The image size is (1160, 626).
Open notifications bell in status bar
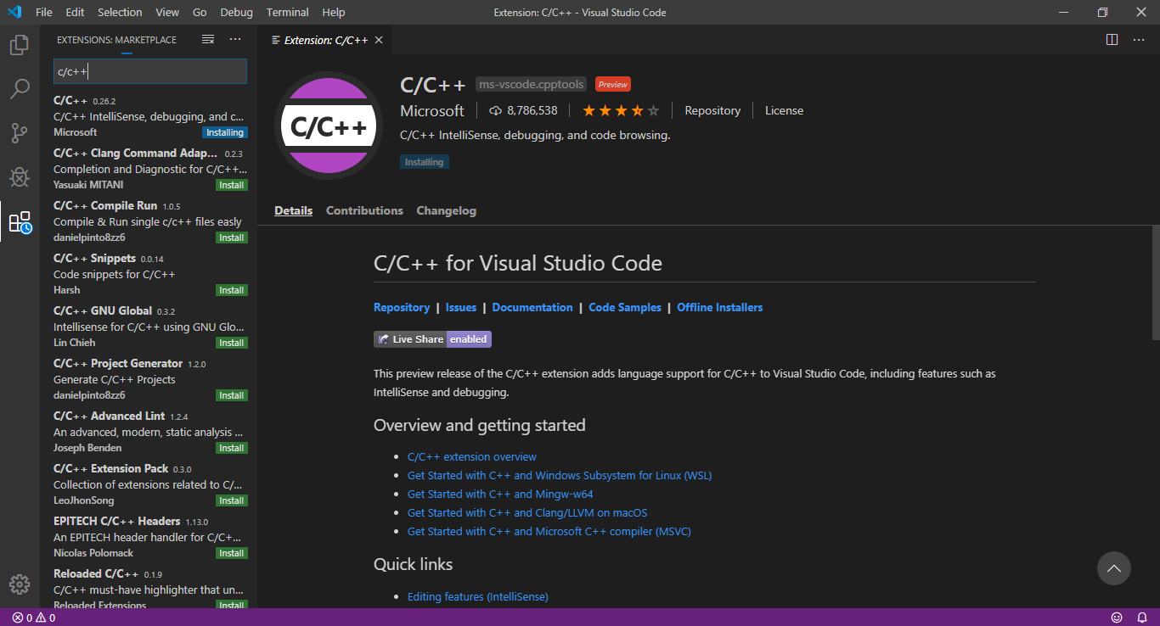pyautogui.click(x=1143, y=618)
